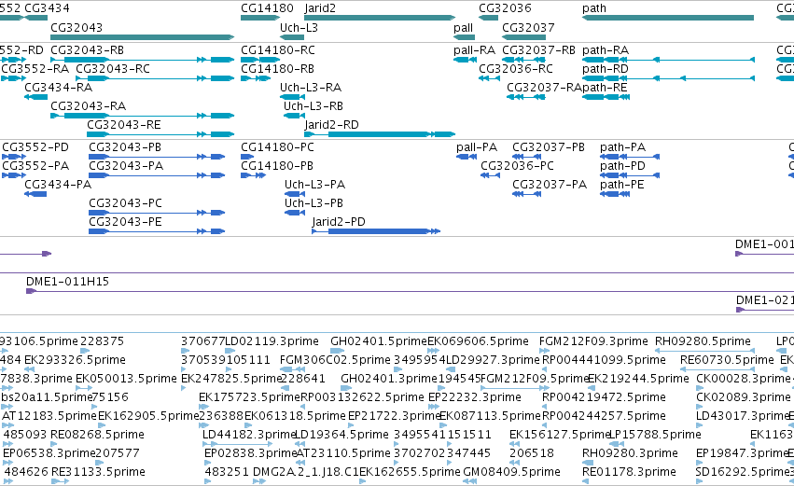Click protein CG32043-PA label

(126, 166)
